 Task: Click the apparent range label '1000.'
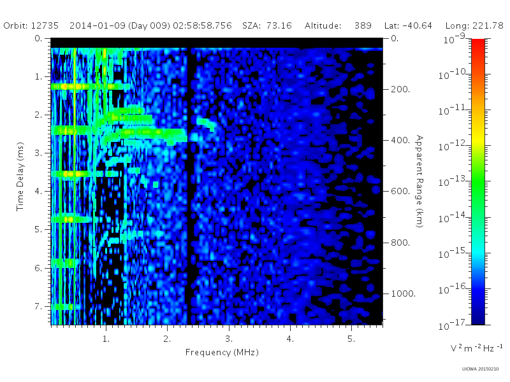(x=403, y=294)
